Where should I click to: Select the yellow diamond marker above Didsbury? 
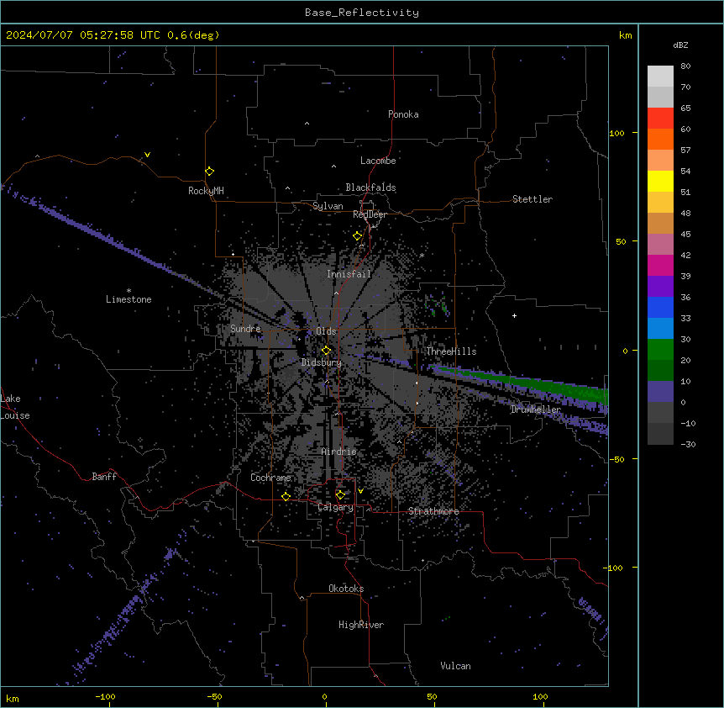point(326,351)
